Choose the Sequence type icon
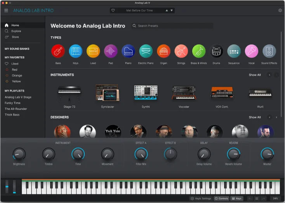 [234, 51]
